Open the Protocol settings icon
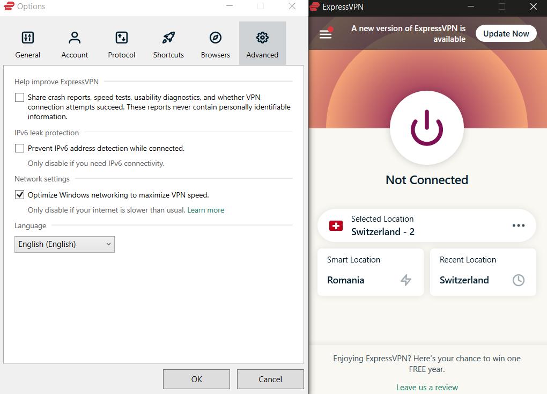The image size is (547, 394). tap(121, 38)
